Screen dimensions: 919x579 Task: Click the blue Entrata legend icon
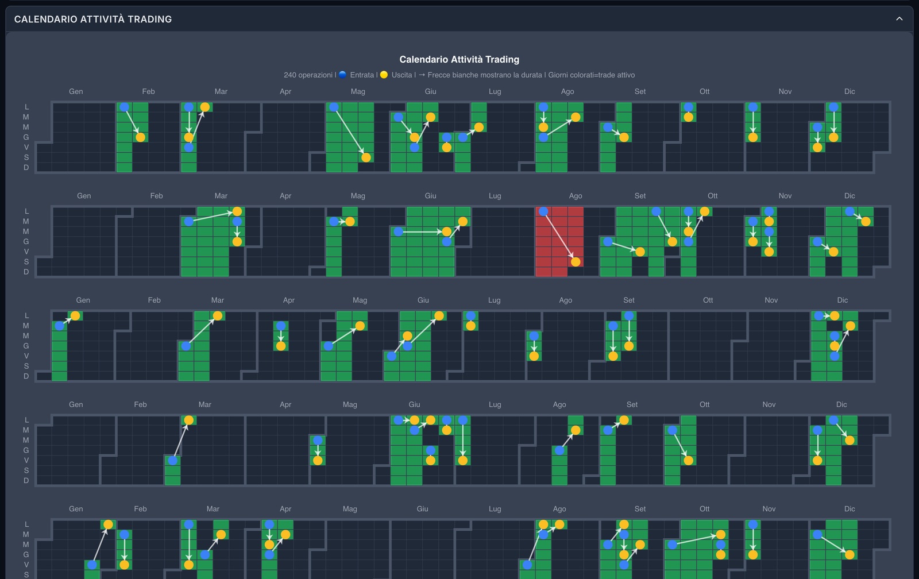343,75
